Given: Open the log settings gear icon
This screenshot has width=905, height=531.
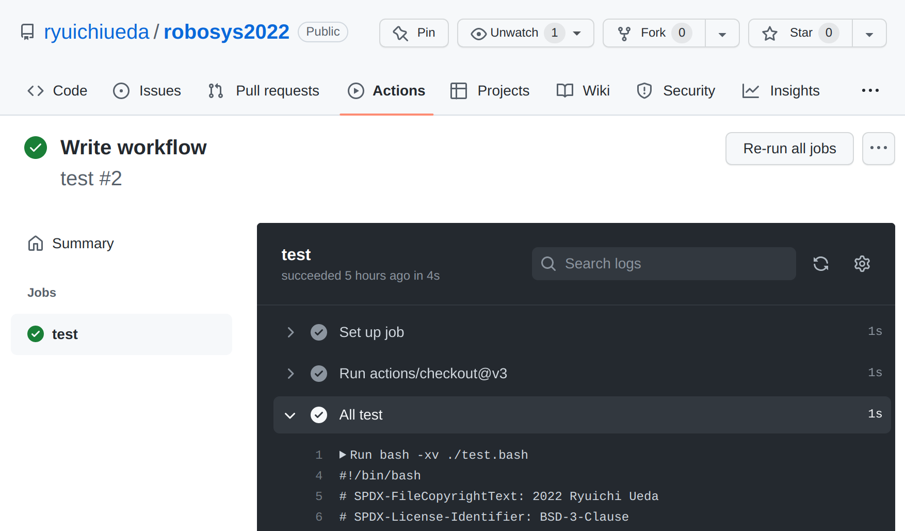Looking at the screenshot, I should pyautogui.click(x=862, y=264).
